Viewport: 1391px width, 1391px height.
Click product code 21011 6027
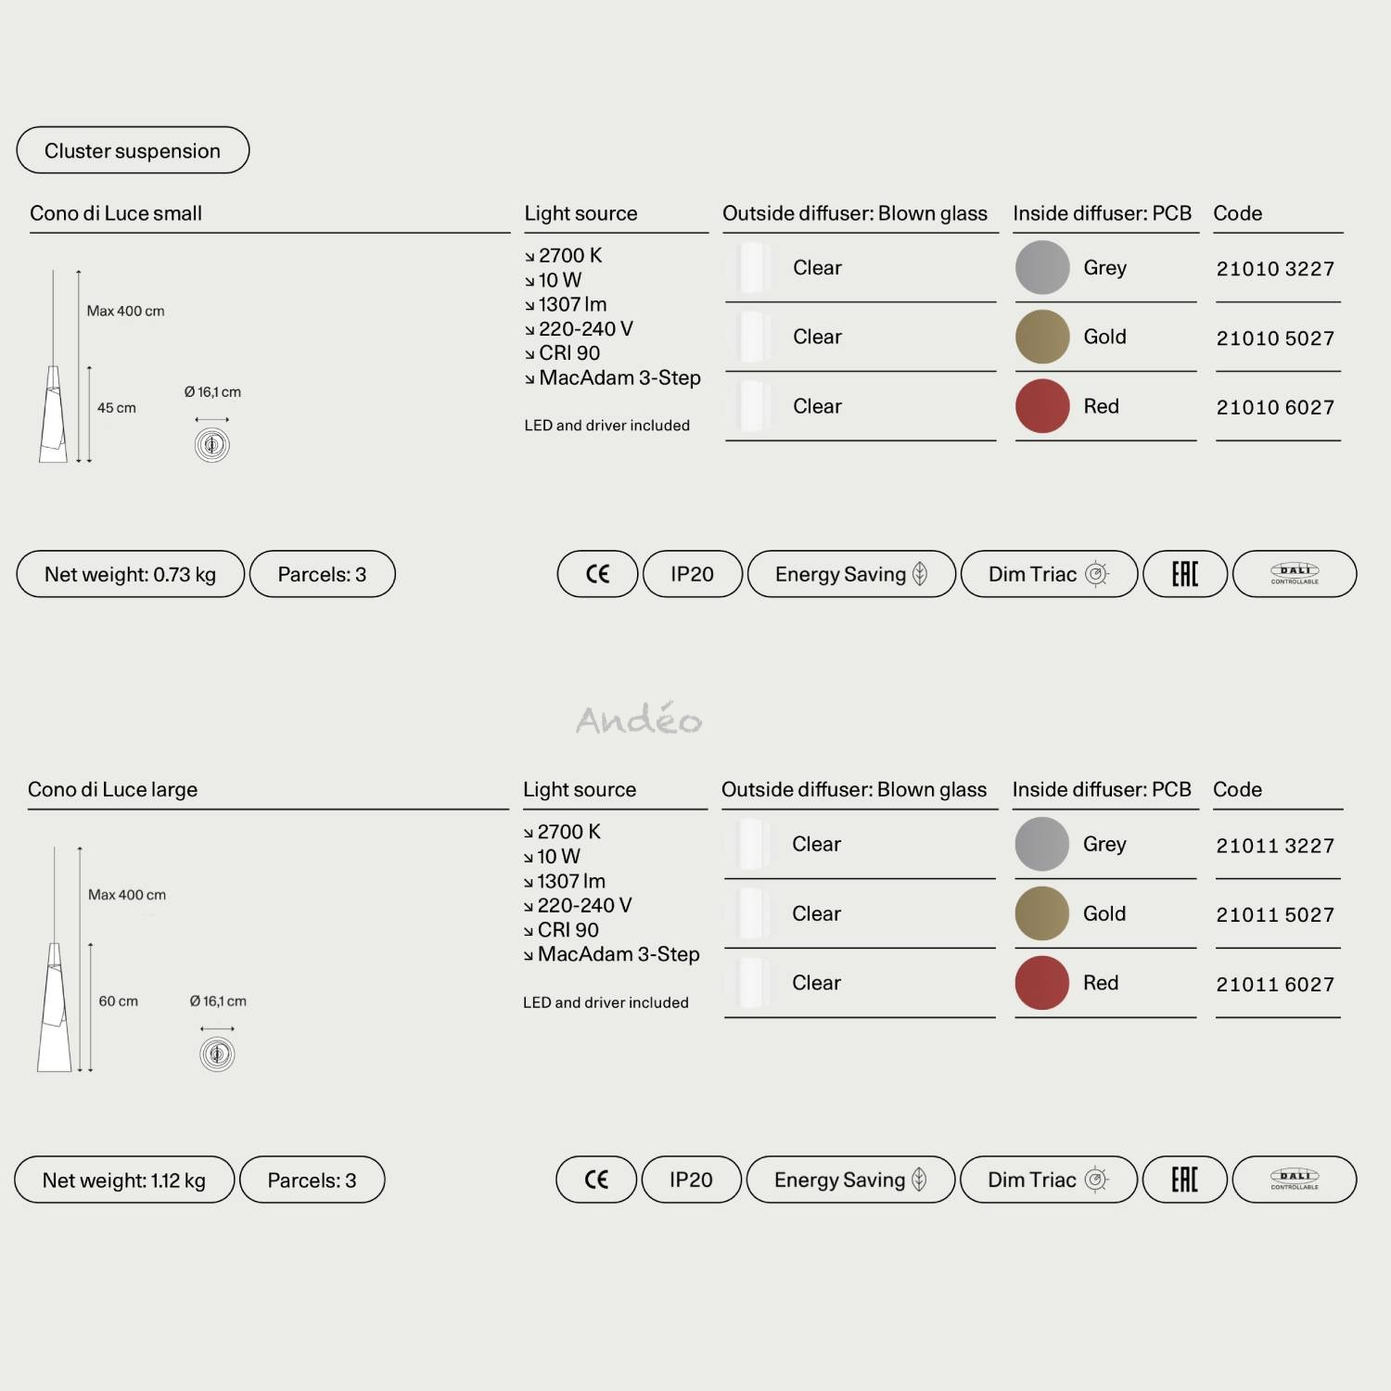[1275, 985]
